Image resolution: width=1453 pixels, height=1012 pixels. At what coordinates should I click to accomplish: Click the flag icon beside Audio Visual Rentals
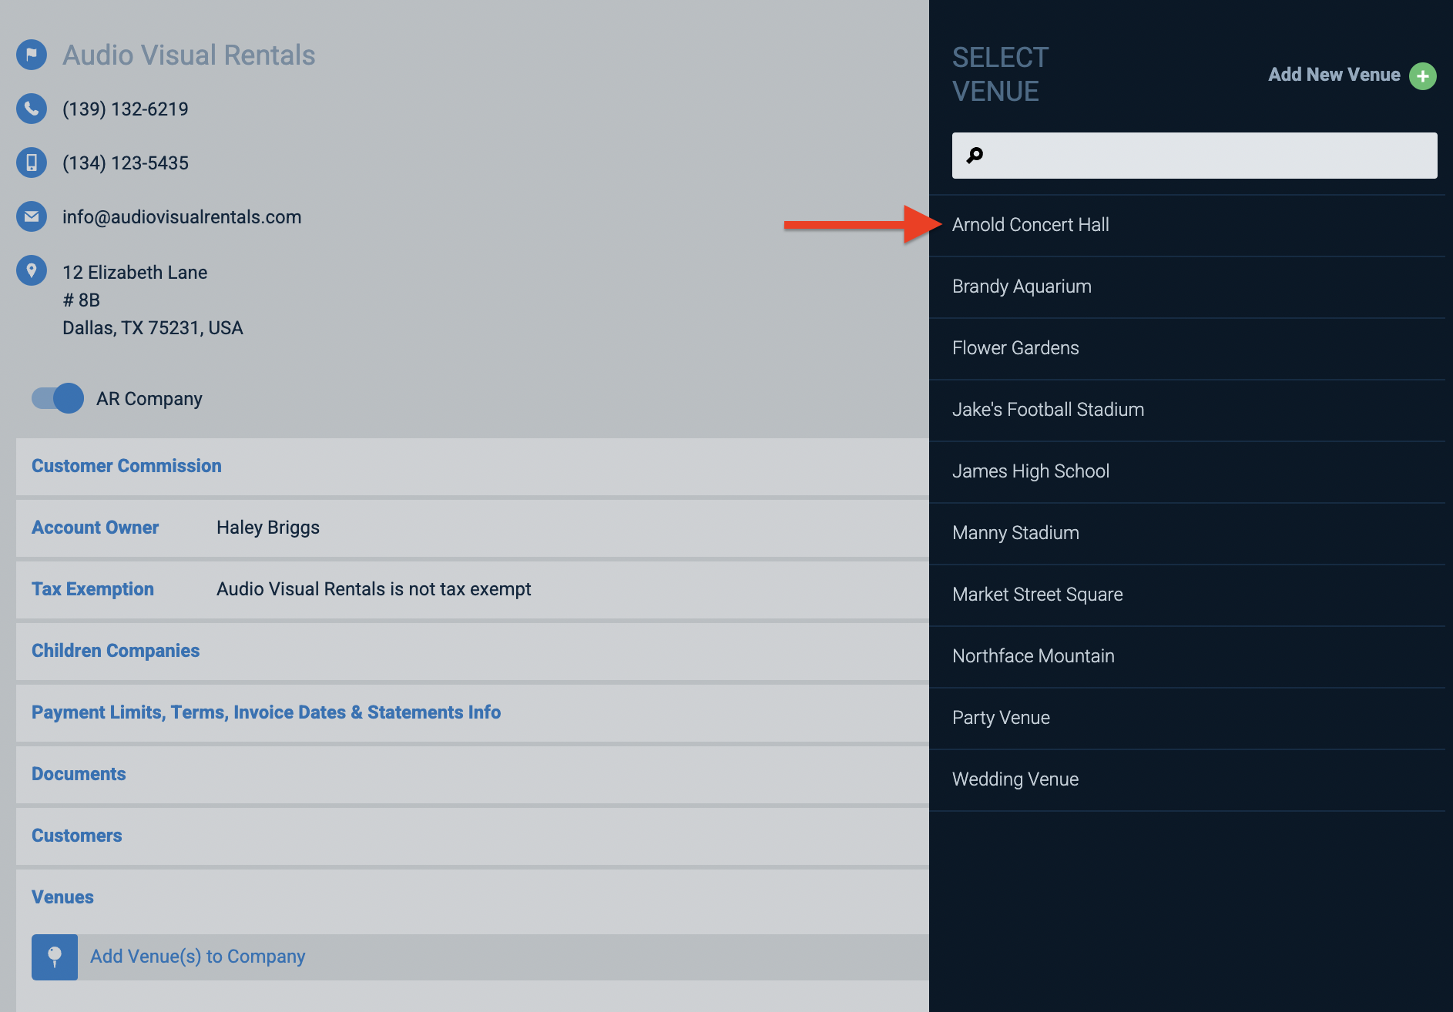coord(32,55)
